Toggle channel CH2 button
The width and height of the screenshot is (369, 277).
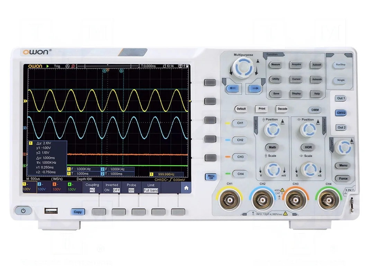click(x=240, y=140)
